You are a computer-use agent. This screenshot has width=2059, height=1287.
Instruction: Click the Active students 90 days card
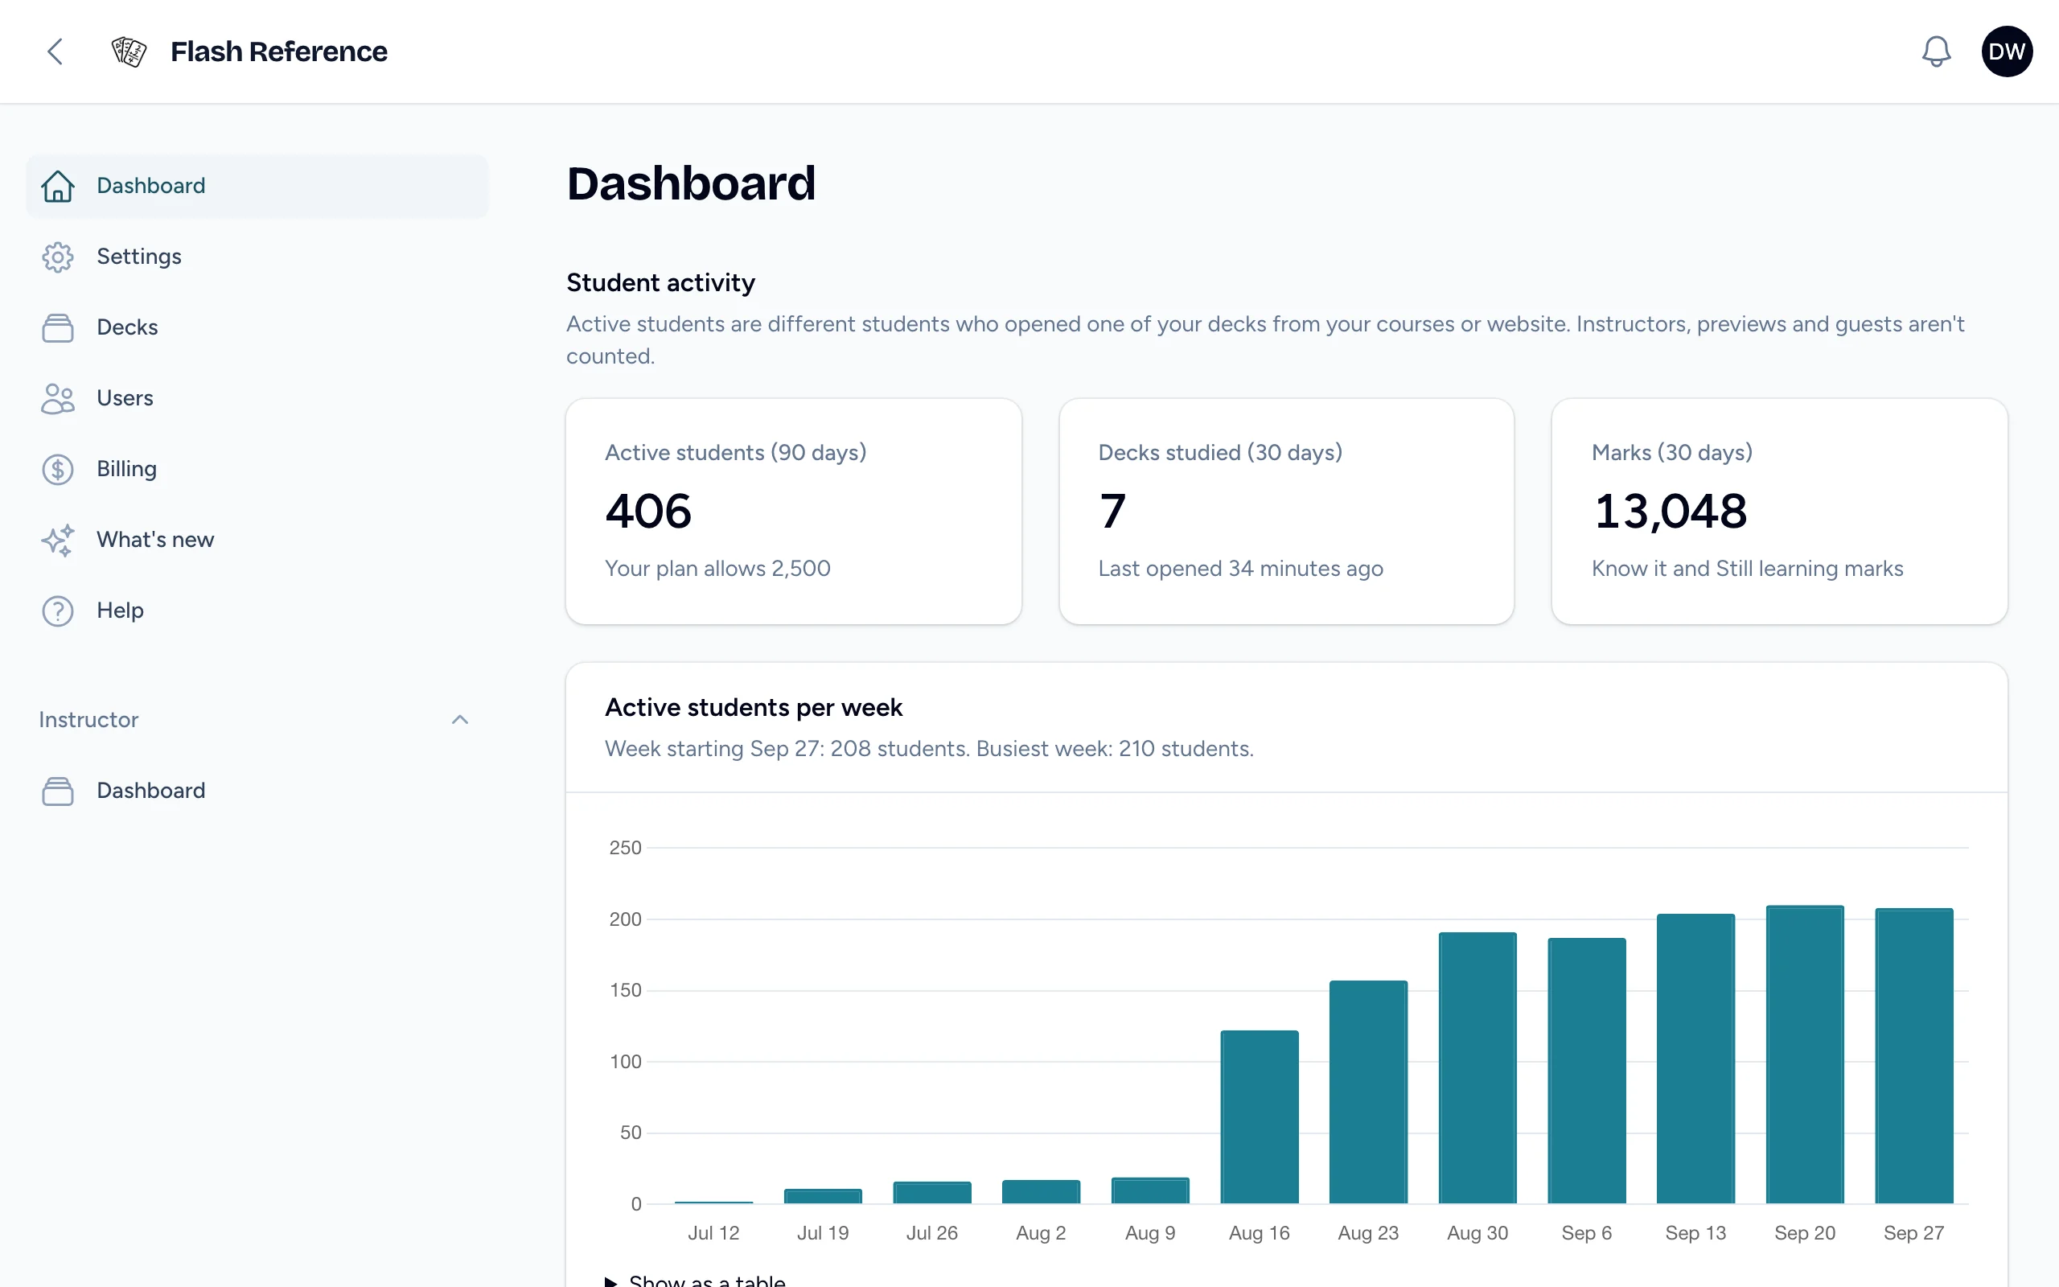(x=793, y=512)
